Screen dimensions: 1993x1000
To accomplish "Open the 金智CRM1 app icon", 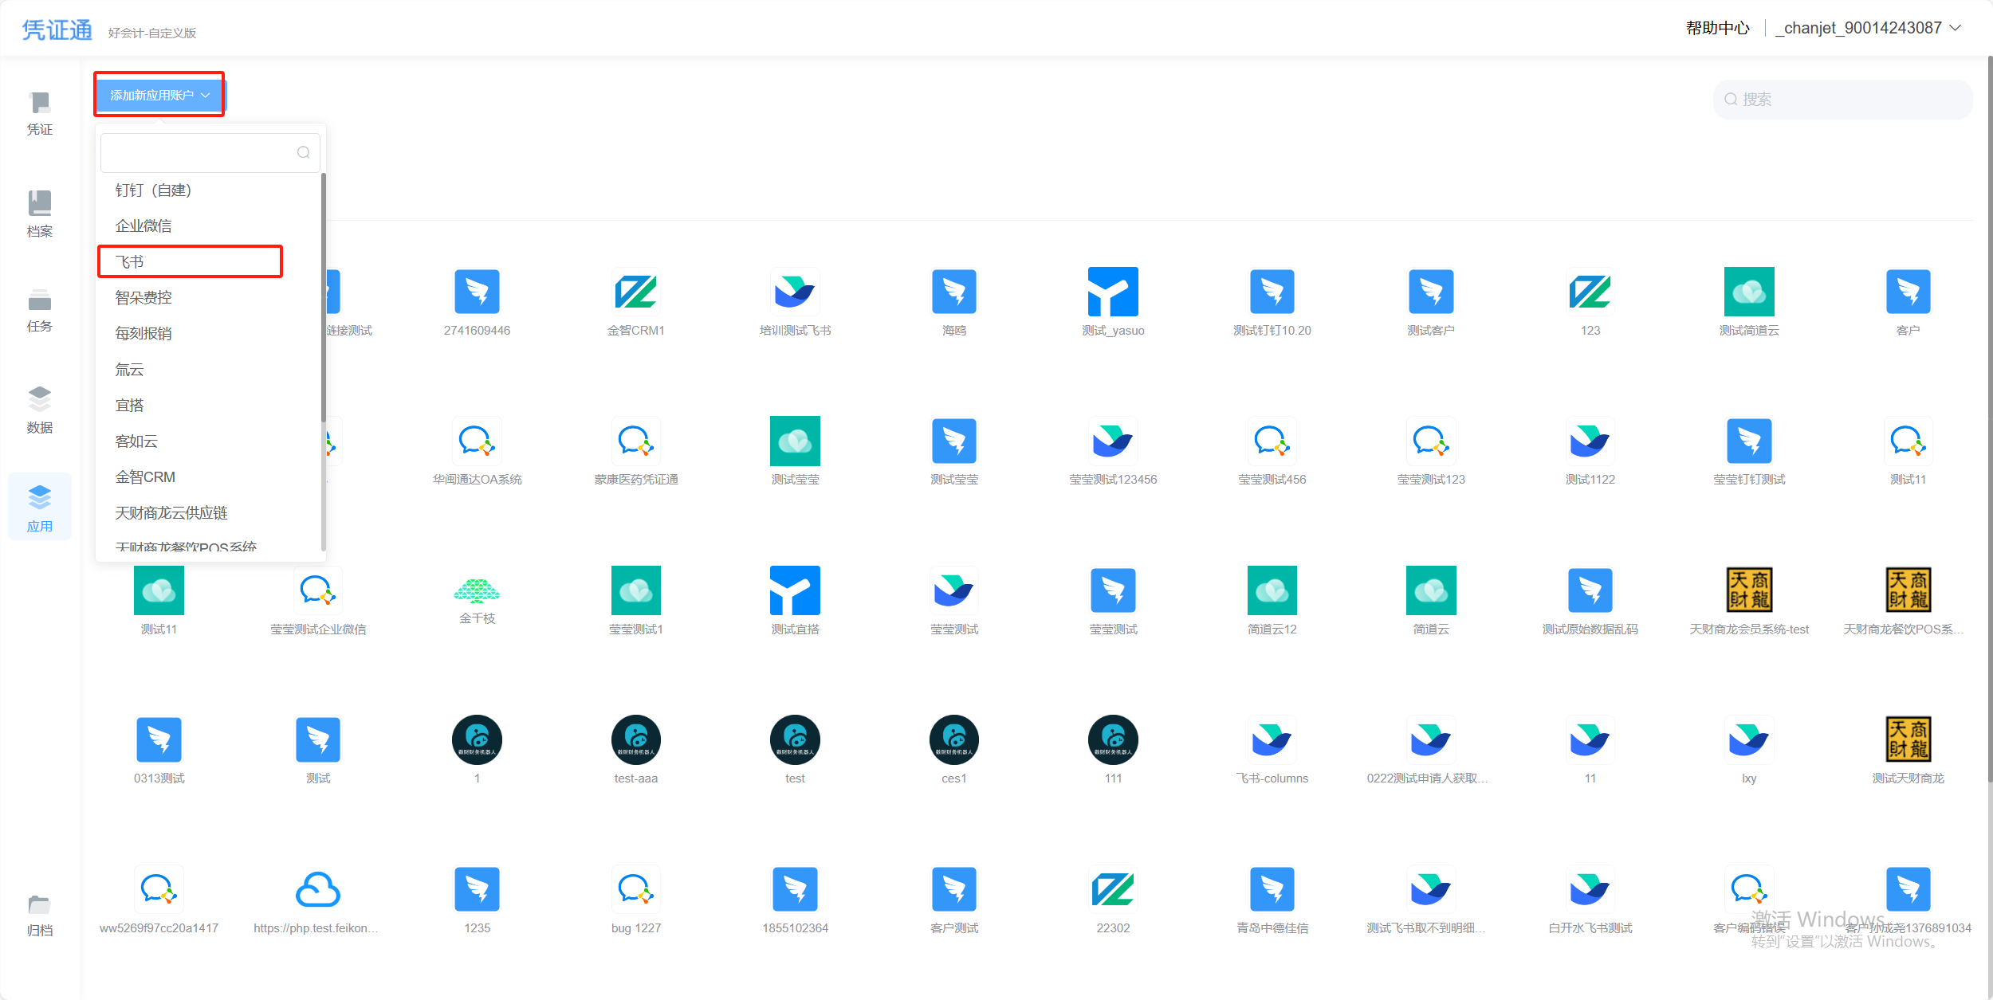I will point(635,292).
